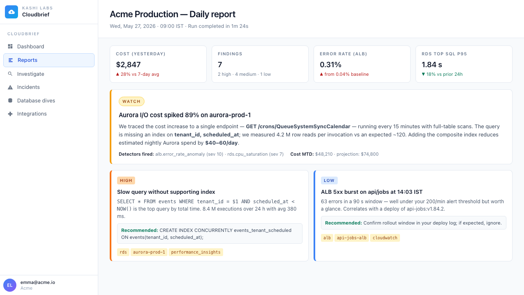The width and height of the screenshot is (524, 295).
Task: Click the WATCH severity badge
Action: pyautogui.click(x=131, y=101)
